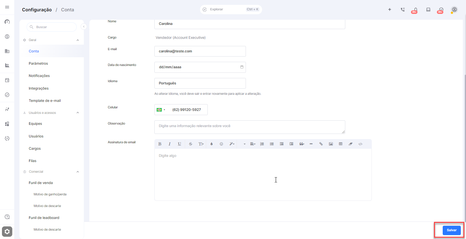466x239 pixels.
Task: Insert horizontal line in signature
Action: [311, 144]
